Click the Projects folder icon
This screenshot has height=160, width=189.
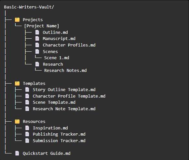(x=17, y=20)
